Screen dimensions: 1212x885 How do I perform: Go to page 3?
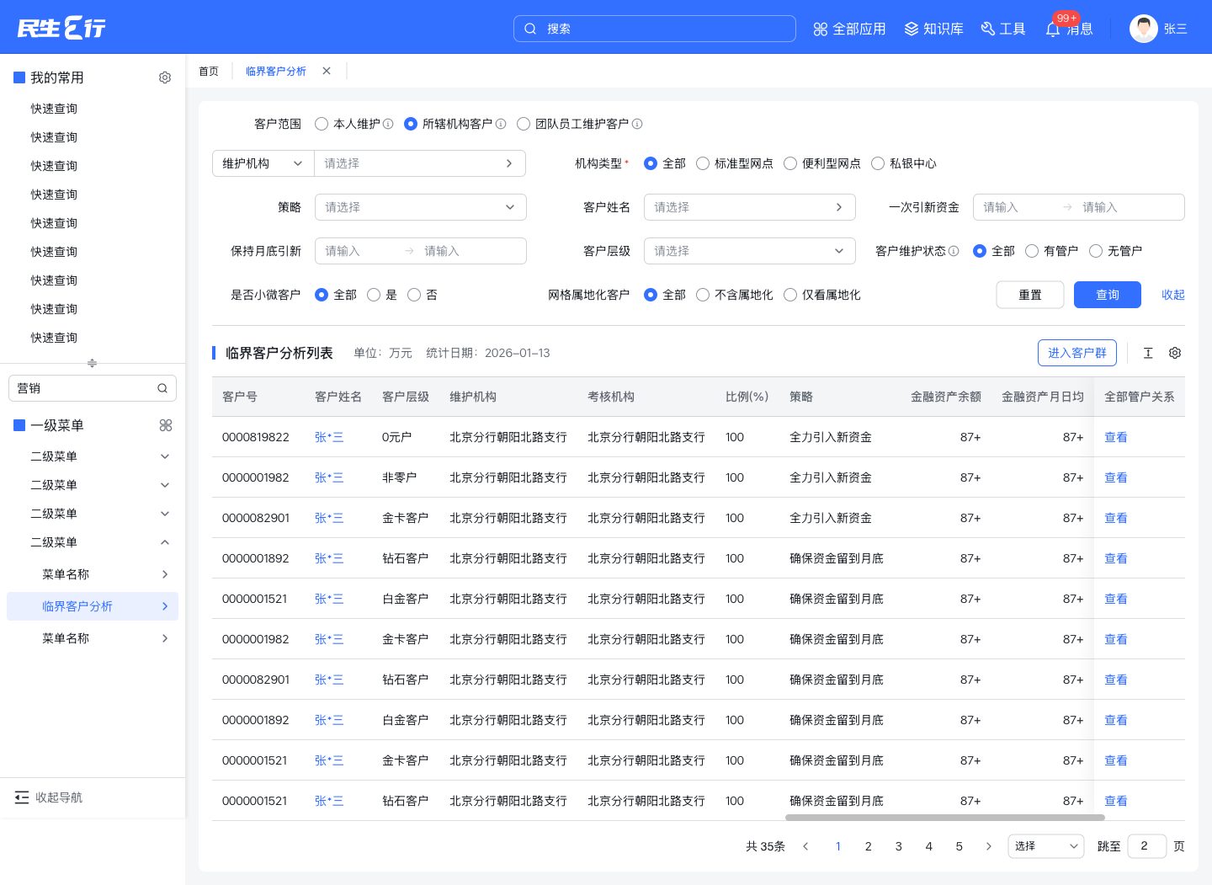(x=899, y=846)
